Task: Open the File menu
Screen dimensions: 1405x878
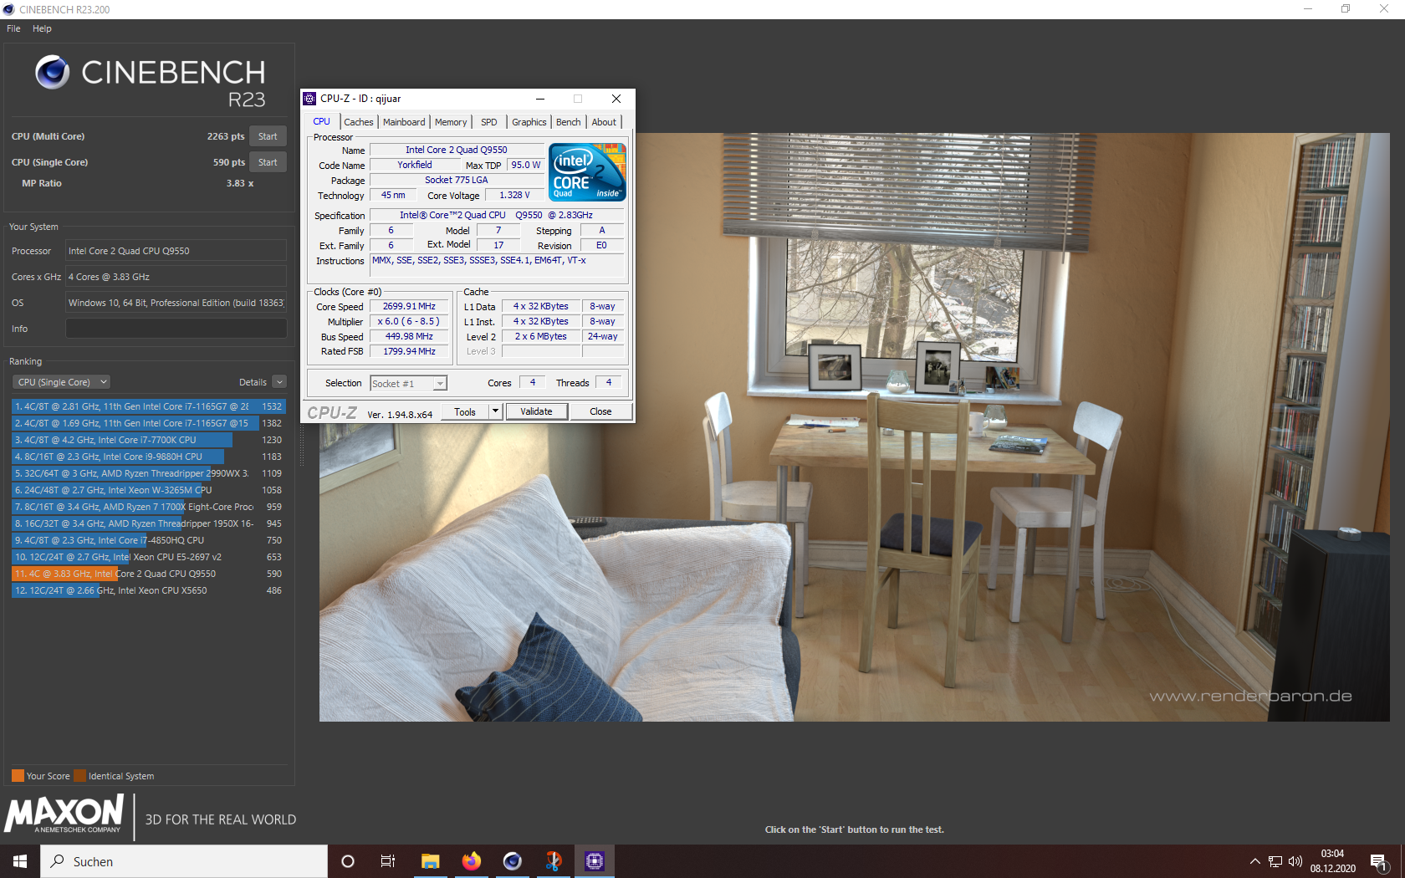Action: (x=13, y=28)
